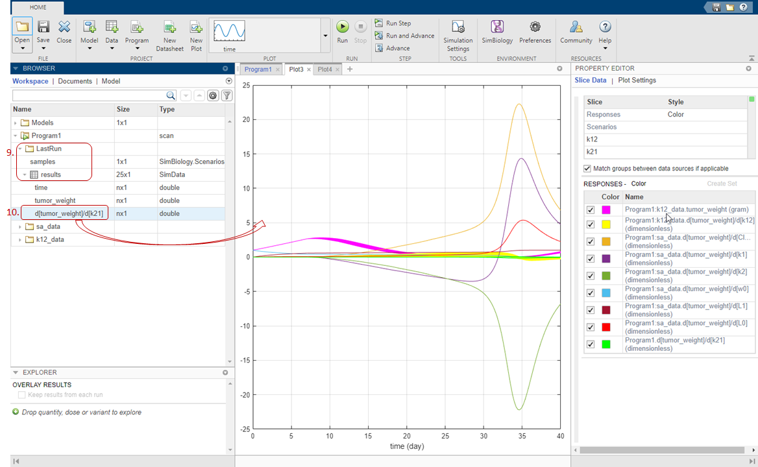Open the plot type gallery dropdown
This screenshot has height=467, width=758.
tap(324, 37)
